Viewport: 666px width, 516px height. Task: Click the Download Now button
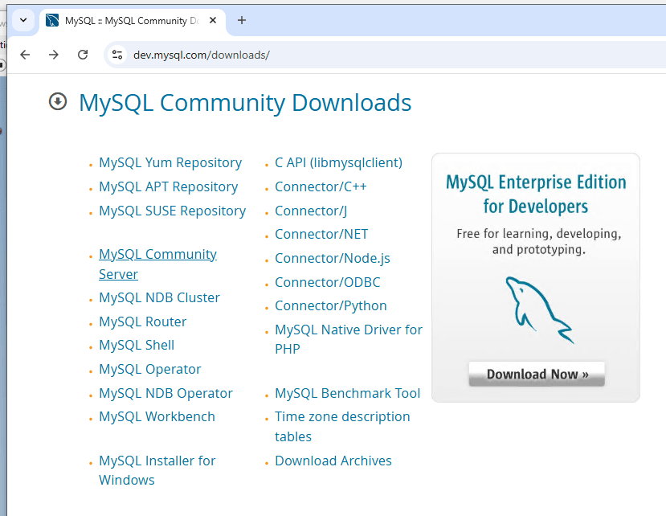(x=537, y=374)
